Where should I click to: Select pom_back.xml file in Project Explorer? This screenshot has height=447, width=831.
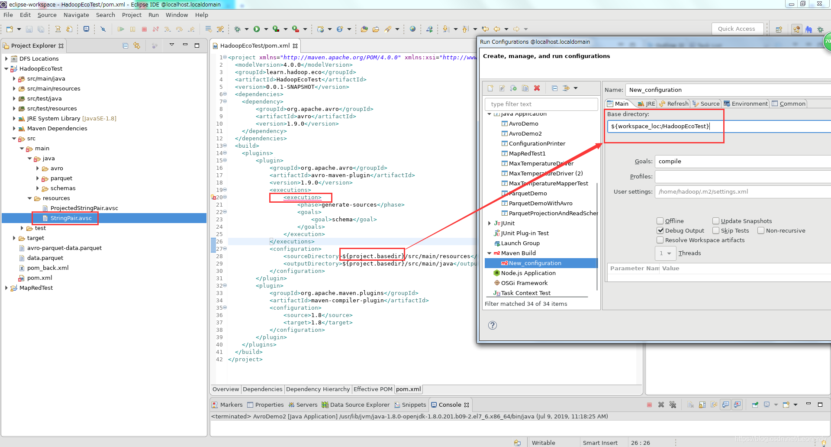(x=48, y=268)
